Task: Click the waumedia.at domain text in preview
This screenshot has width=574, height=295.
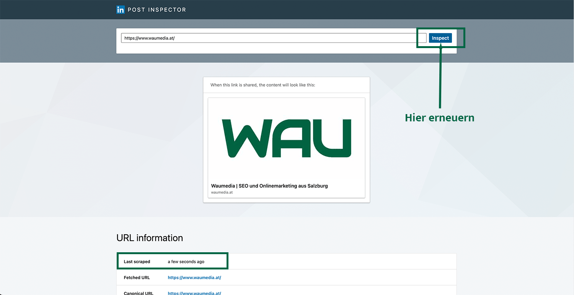Action: 222,192
